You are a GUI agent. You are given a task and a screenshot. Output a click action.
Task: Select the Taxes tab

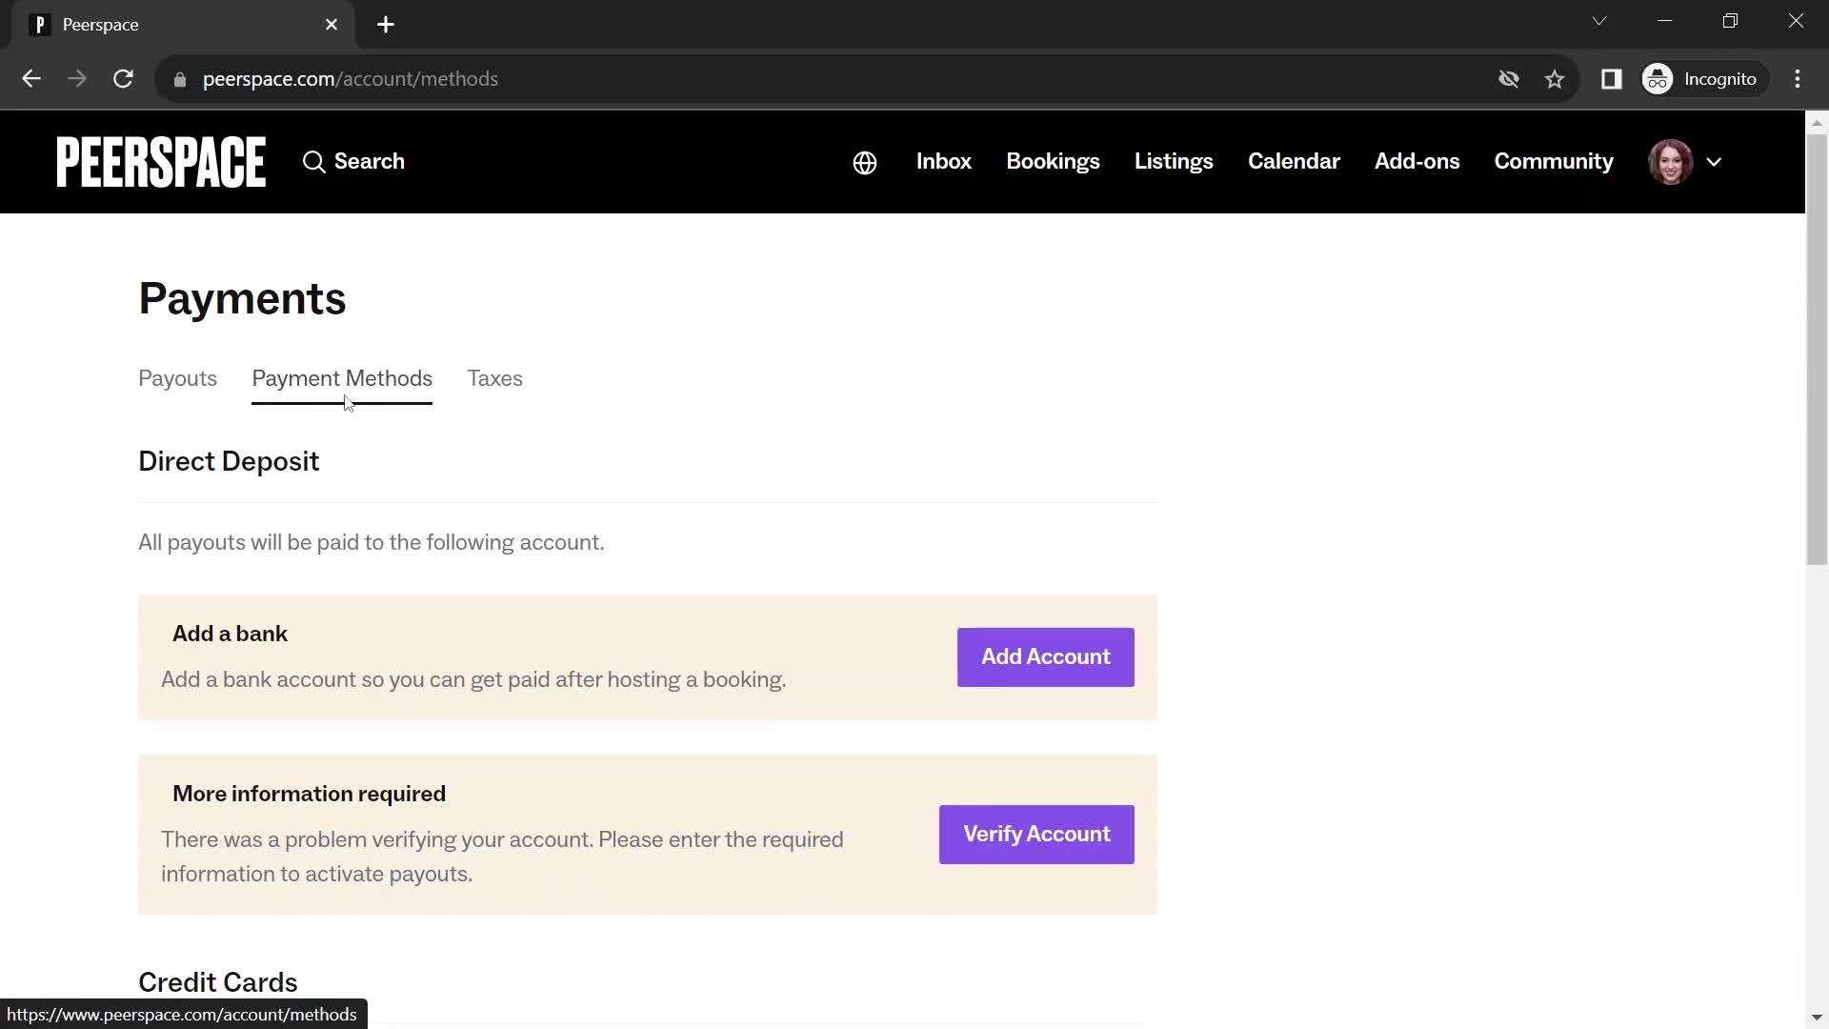point(496,378)
